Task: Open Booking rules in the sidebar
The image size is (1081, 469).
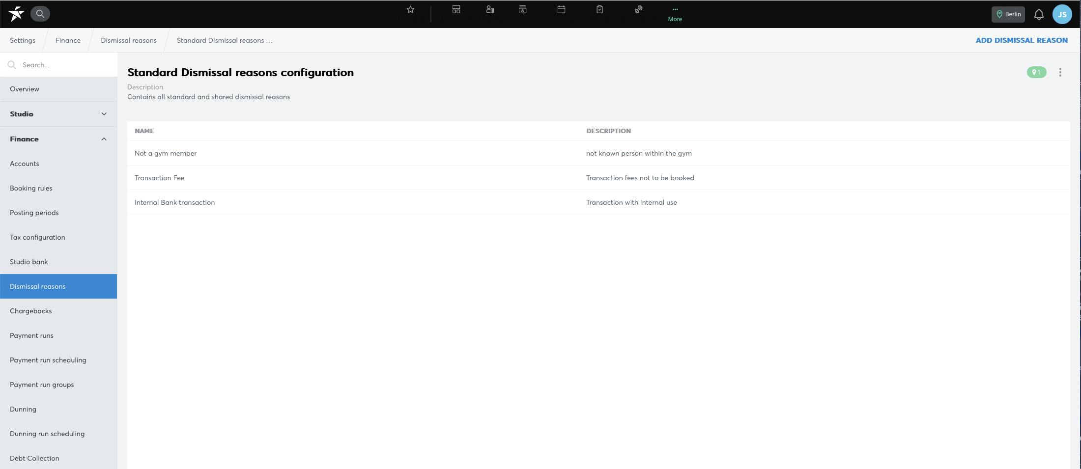Action: point(58,188)
